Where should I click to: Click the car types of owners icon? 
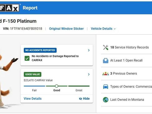pos(106,87)
